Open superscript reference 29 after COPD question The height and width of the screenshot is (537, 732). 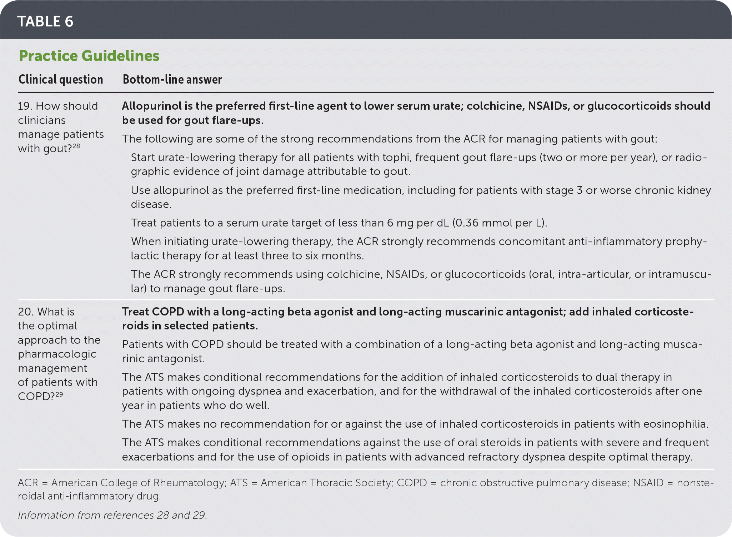(59, 394)
